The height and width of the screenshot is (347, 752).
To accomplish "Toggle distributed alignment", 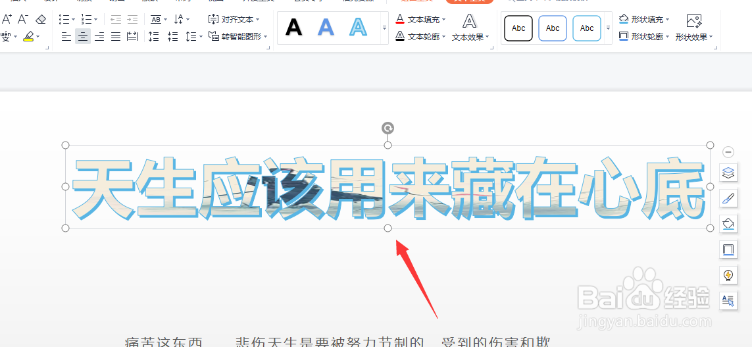I will pos(132,36).
